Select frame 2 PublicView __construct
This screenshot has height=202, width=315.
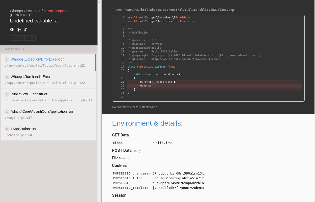49,97
